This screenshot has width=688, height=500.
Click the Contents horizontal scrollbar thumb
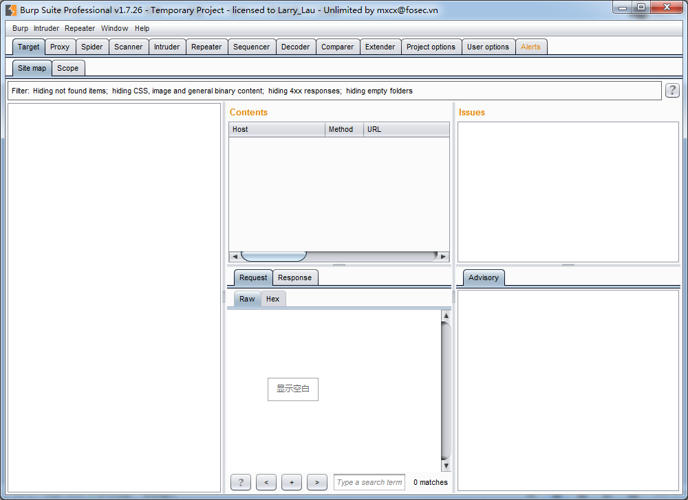tap(274, 257)
